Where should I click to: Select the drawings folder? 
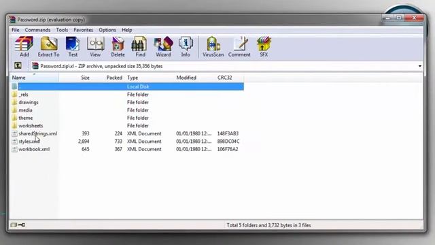pyautogui.click(x=29, y=102)
